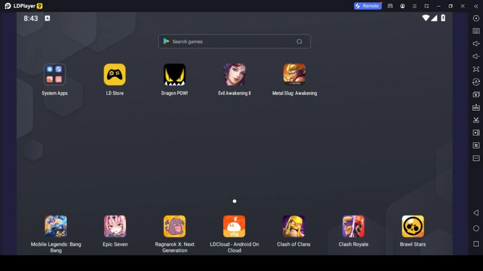The image size is (483, 271).
Task: Launch Ragnarok X: Next Generation
Action: coord(175,226)
